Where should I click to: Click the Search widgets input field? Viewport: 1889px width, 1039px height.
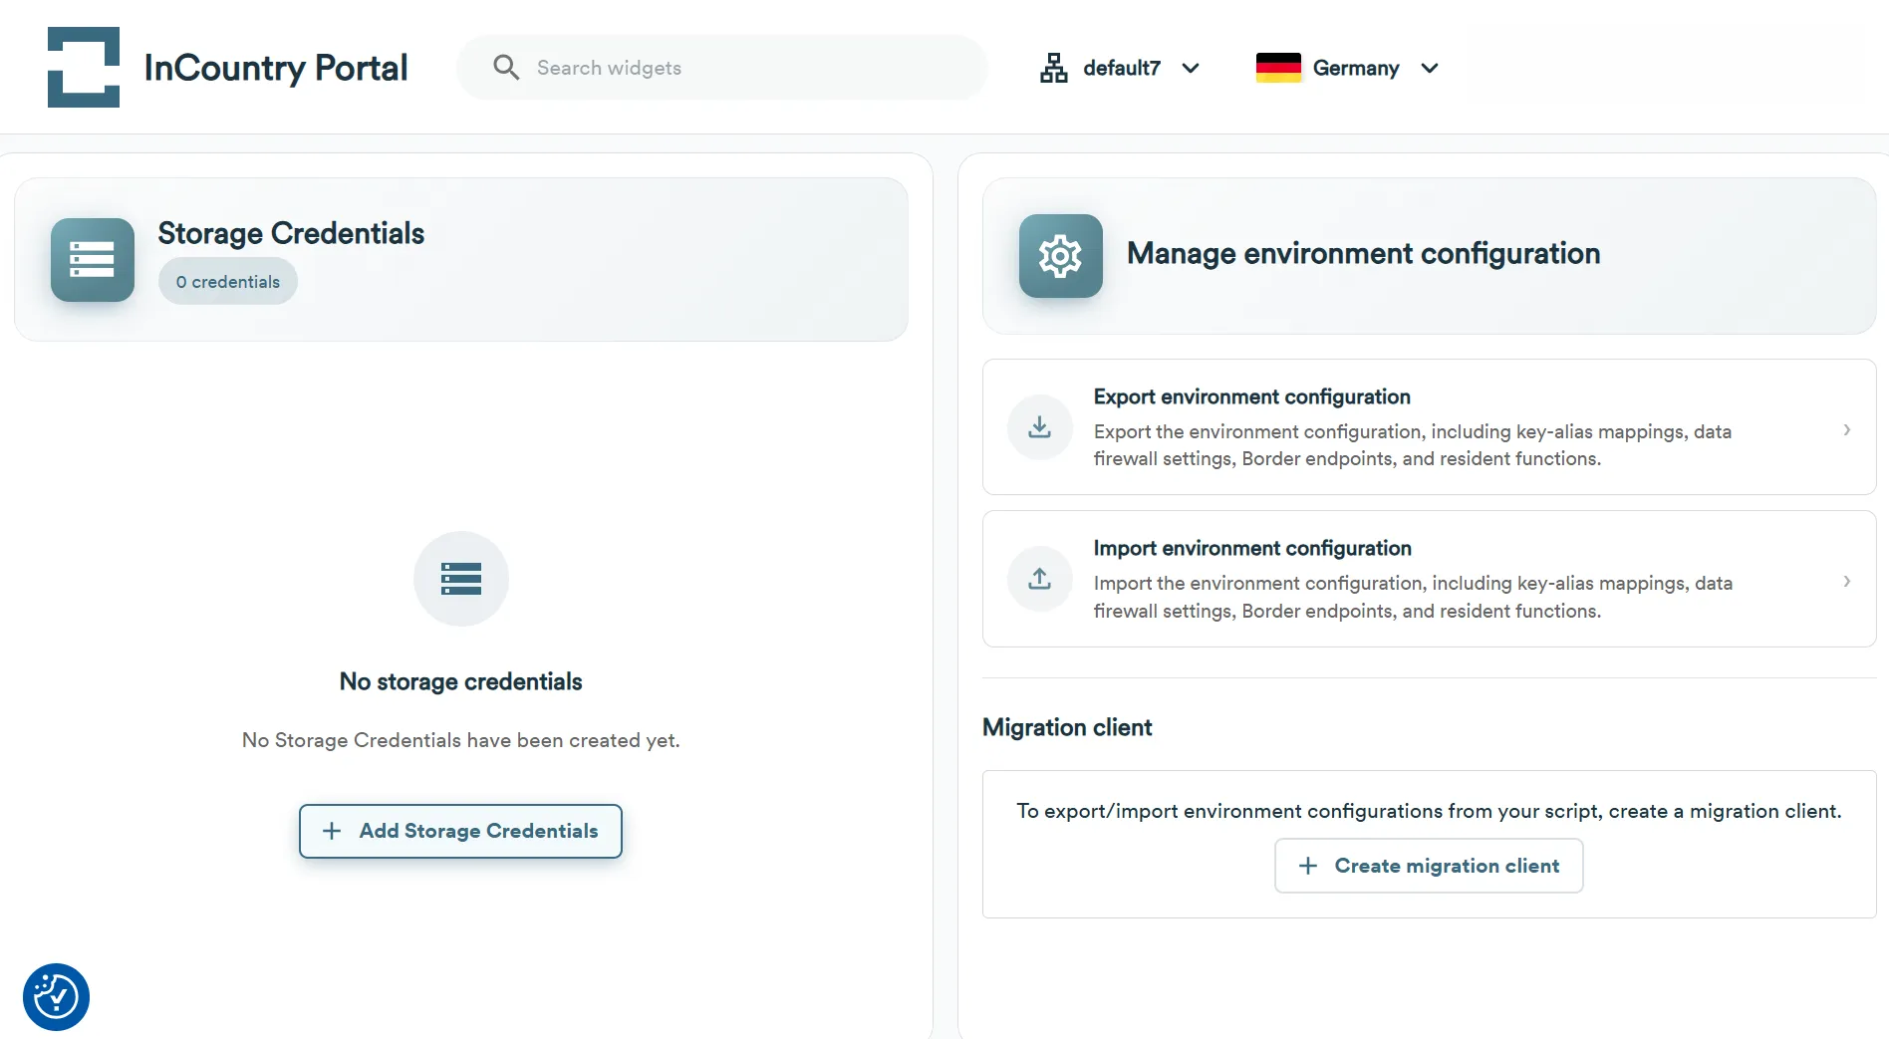[721, 67]
